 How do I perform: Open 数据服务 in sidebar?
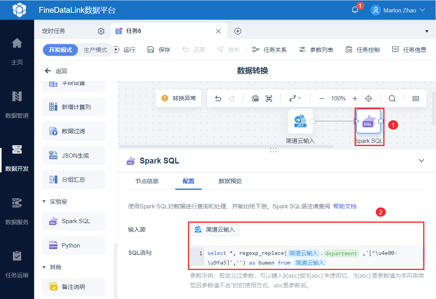tap(17, 211)
